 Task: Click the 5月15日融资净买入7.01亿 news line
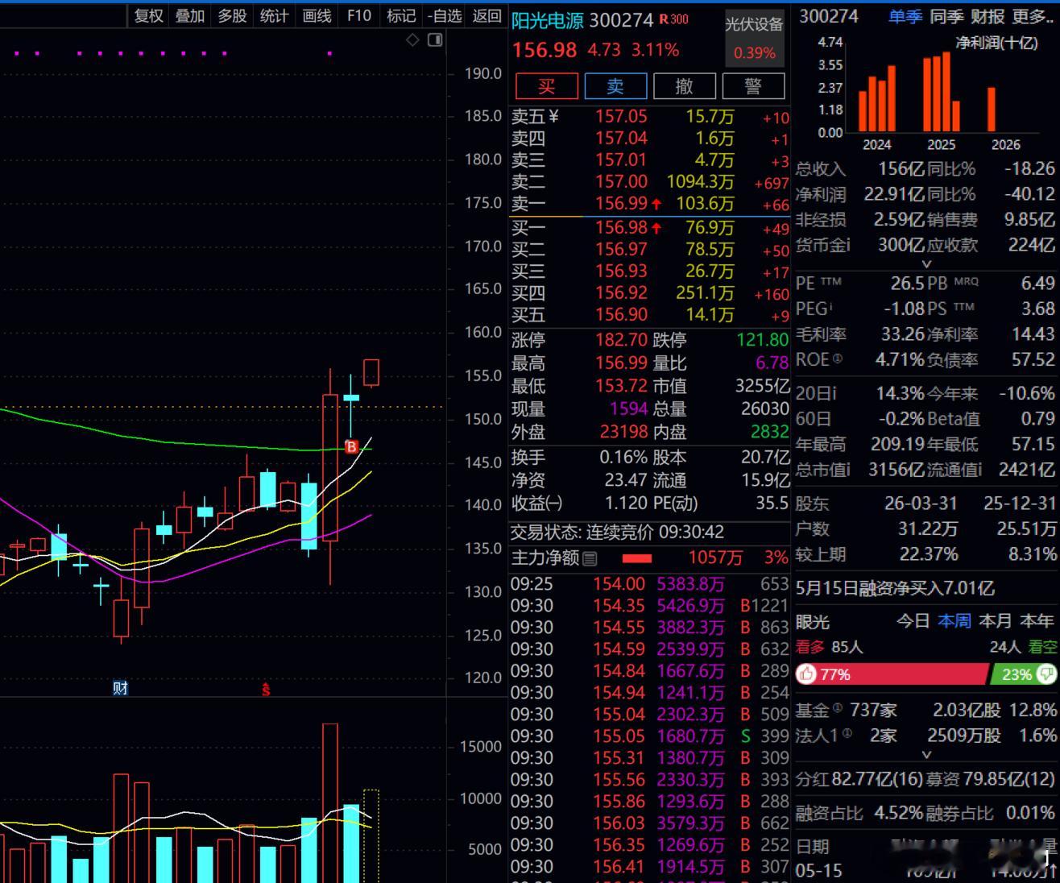click(x=895, y=589)
